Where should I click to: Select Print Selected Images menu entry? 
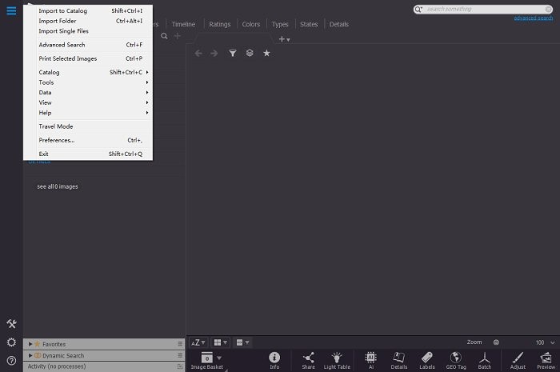pos(88,58)
